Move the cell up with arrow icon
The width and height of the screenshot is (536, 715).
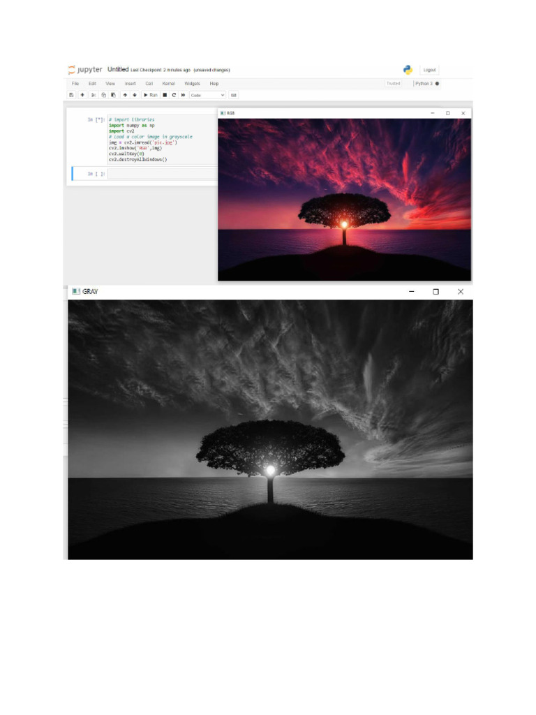point(125,95)
